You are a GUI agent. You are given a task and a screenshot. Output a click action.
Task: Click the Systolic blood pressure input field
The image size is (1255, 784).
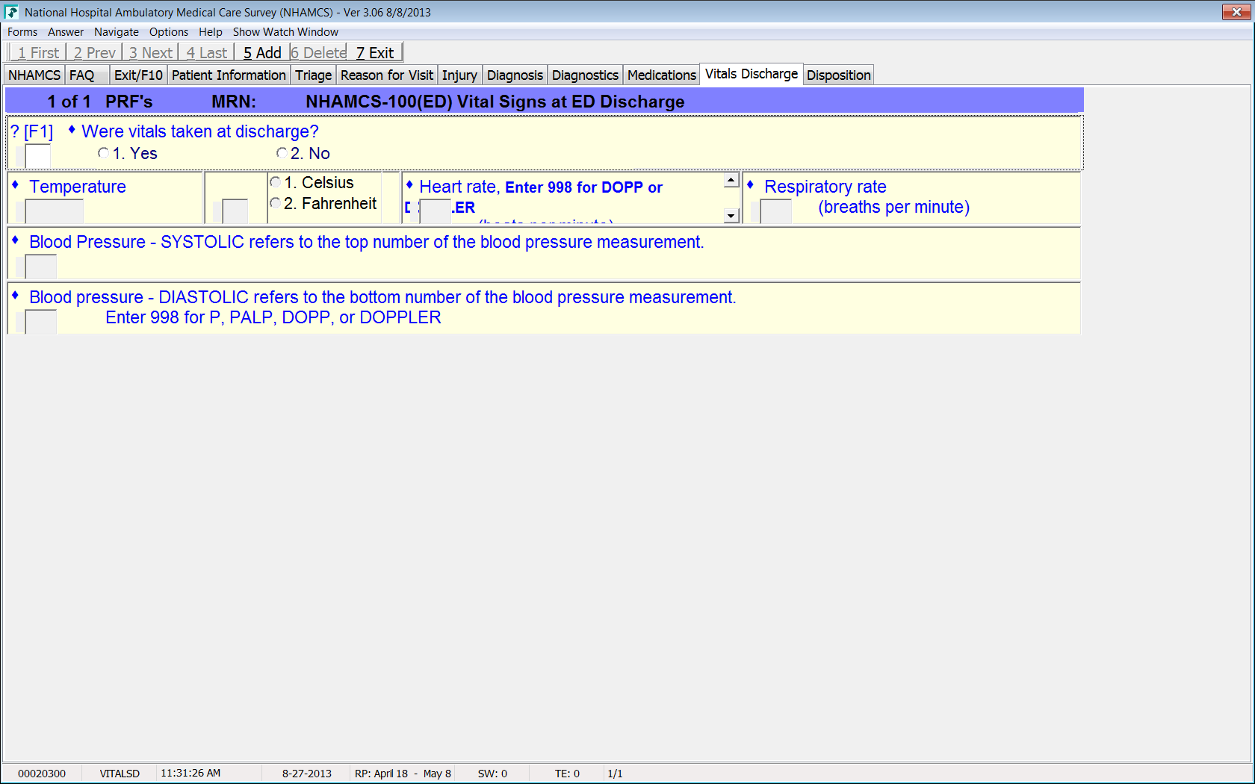[x=41, y=267]
